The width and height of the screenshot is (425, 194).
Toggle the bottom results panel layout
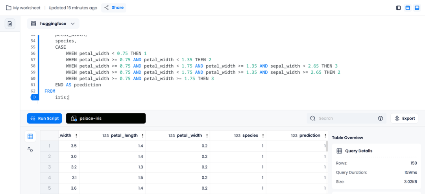click(417, 8)
